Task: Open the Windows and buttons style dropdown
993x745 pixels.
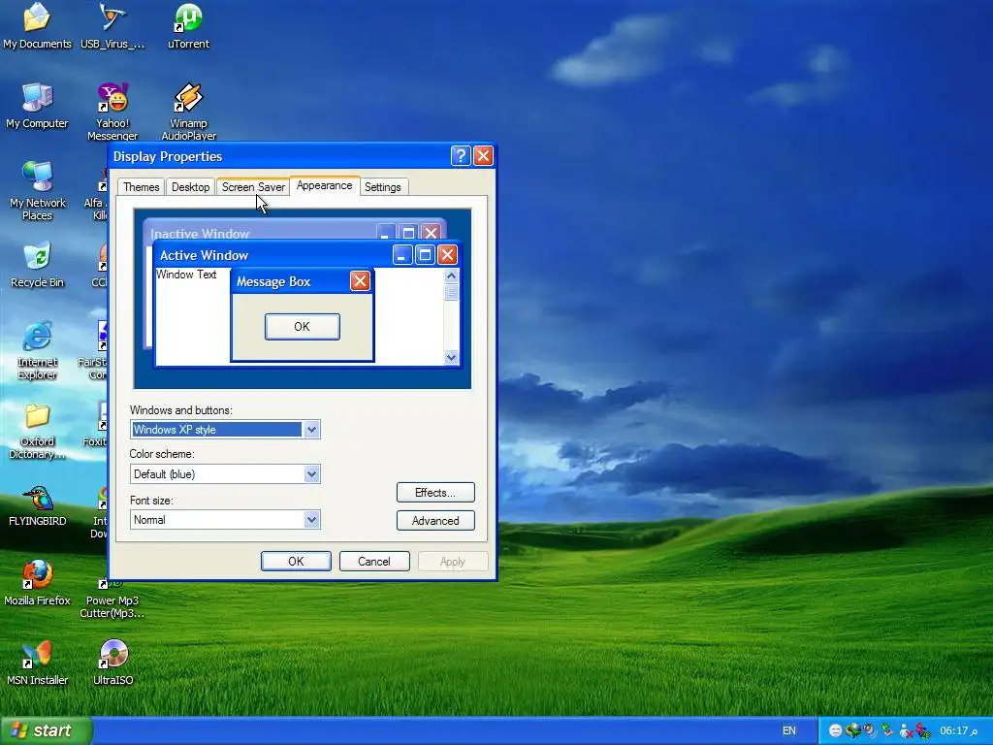Action: tap(311, 430)
